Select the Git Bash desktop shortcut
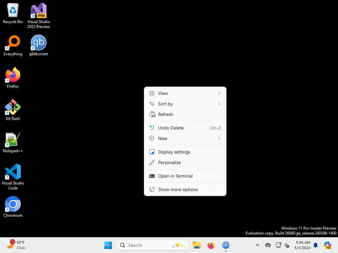This screenshot has height=253, width=338. click(x=13, y=110)
